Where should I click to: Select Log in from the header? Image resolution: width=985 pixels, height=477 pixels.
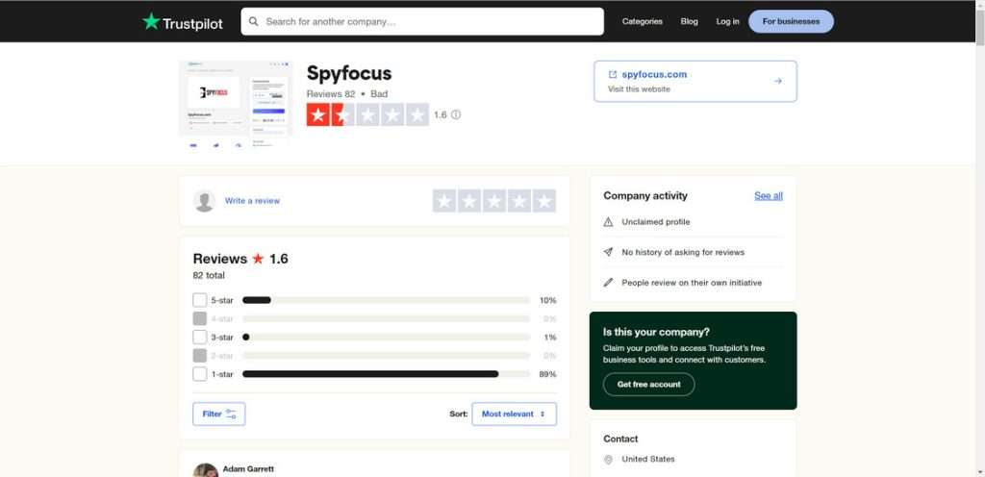[x=727, y=21]
